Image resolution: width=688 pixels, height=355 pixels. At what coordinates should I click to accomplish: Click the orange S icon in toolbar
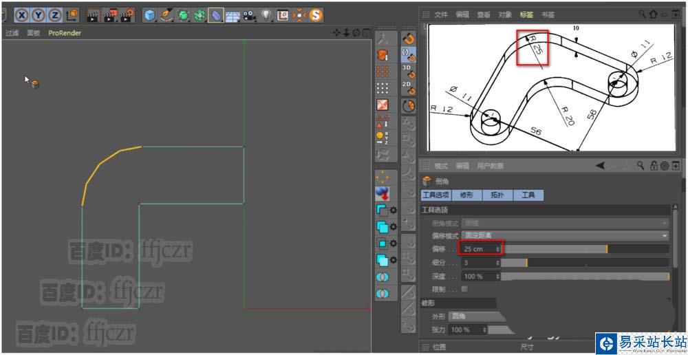316,15
